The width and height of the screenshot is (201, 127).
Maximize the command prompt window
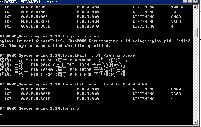click(x=190, y=1)
